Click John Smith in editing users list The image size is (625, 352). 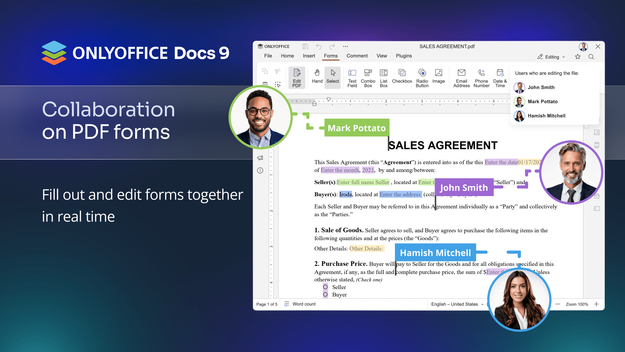tap(541, 87)
